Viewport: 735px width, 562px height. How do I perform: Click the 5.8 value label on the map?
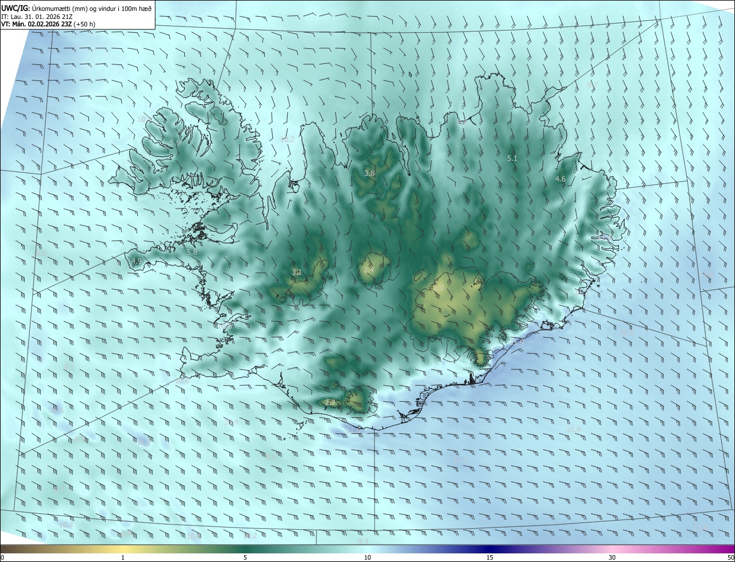coord(192,252)
